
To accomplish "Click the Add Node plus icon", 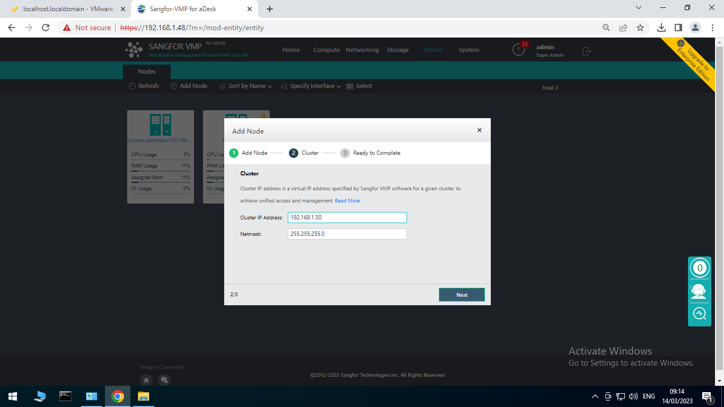I will (174, 86).
